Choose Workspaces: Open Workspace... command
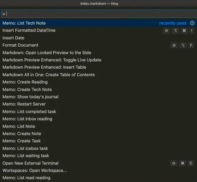Screen dimensions: 197x182 (35, 171)
